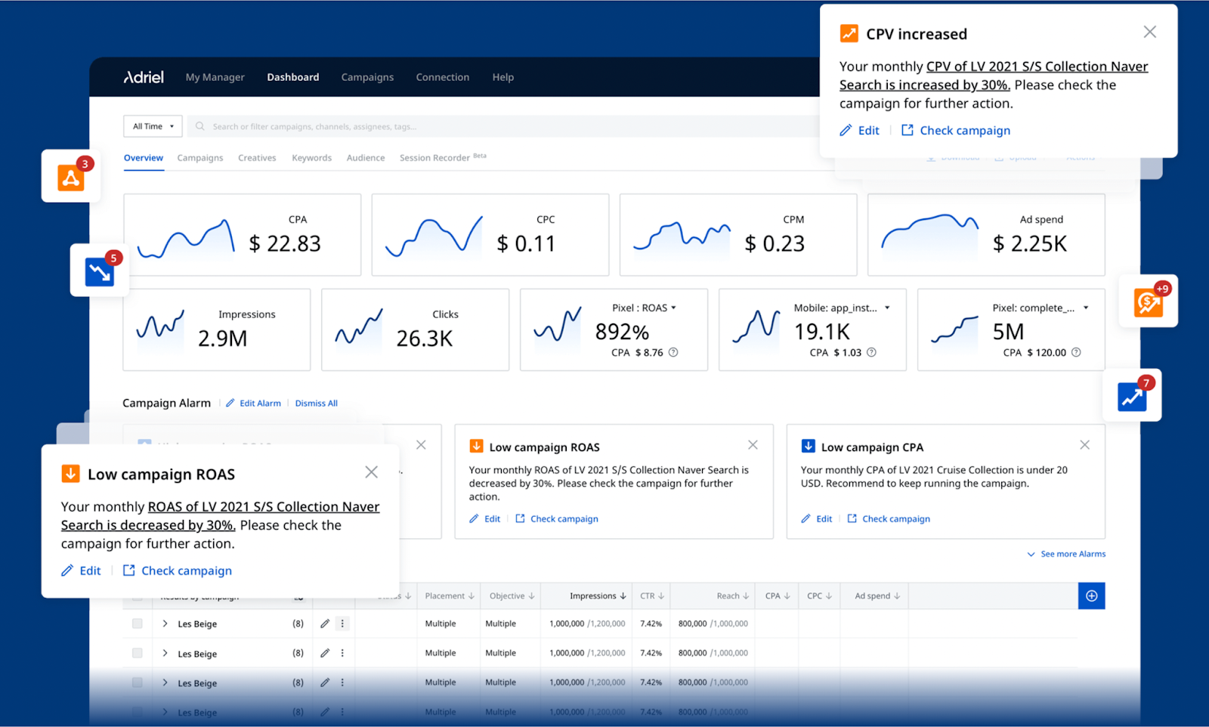Open My Manager in the top navigation
This screenshot has width=1209, height=727.
215,77
